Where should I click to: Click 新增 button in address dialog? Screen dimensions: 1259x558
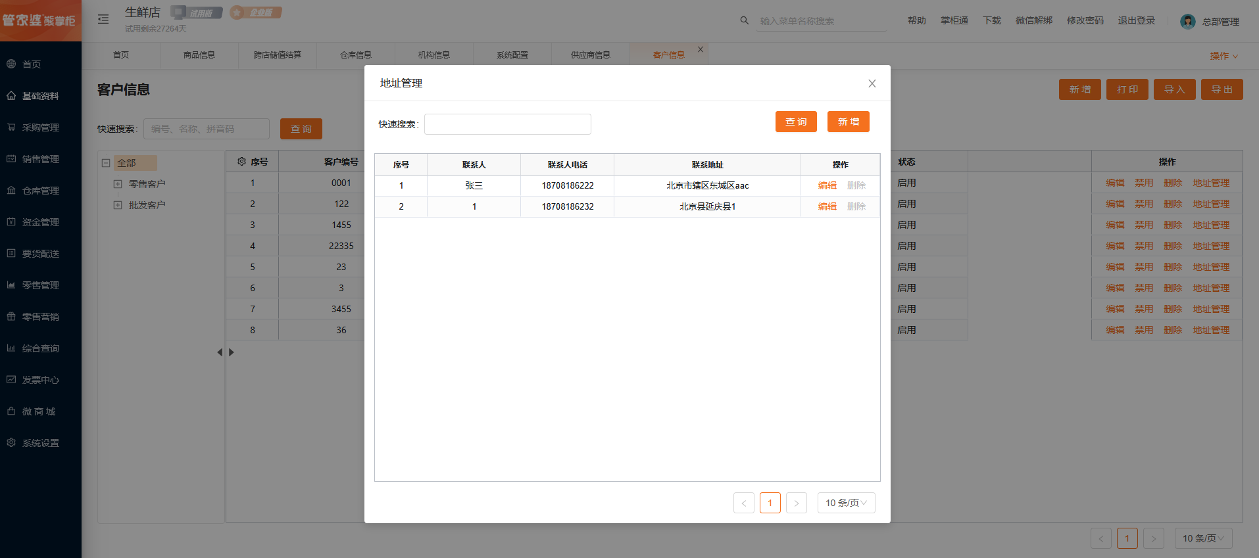(848, 122)
